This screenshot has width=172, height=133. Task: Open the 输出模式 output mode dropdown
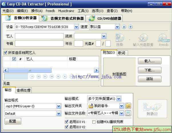click(119, 98)
